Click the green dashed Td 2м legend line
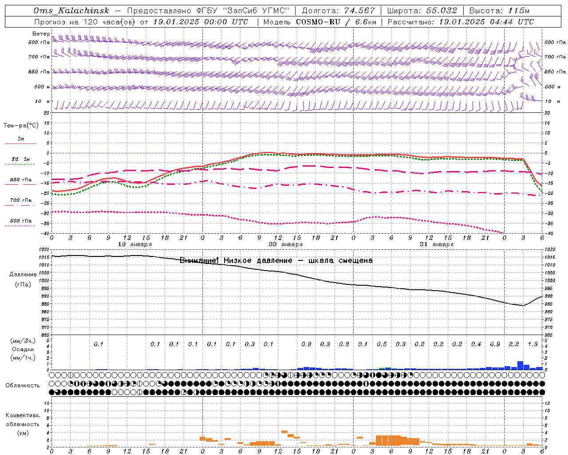Screen dimensions: 568x455 tap(20, 164)
